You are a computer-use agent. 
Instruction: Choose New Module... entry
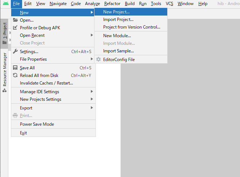click(x=131, y=36)
